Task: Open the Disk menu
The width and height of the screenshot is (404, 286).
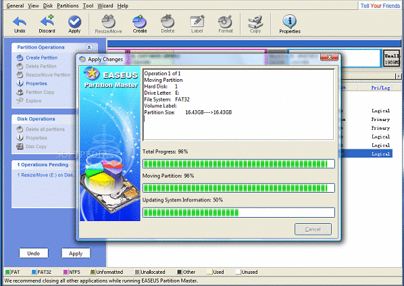Action: pyautogui.click(x=48, y=5)
